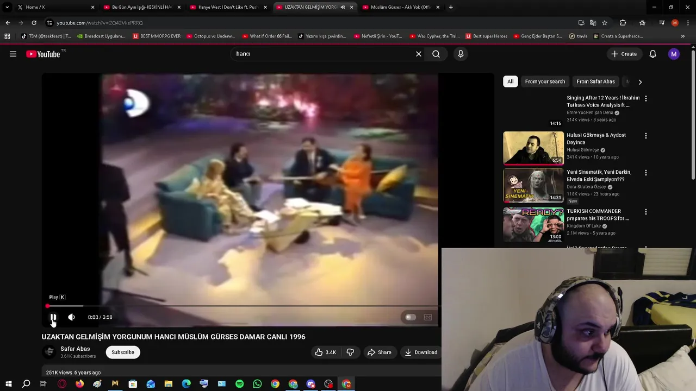
Task: Open options for Hulusi Gökmeşe & Aydost video
Action: click(x=645, y=136)
